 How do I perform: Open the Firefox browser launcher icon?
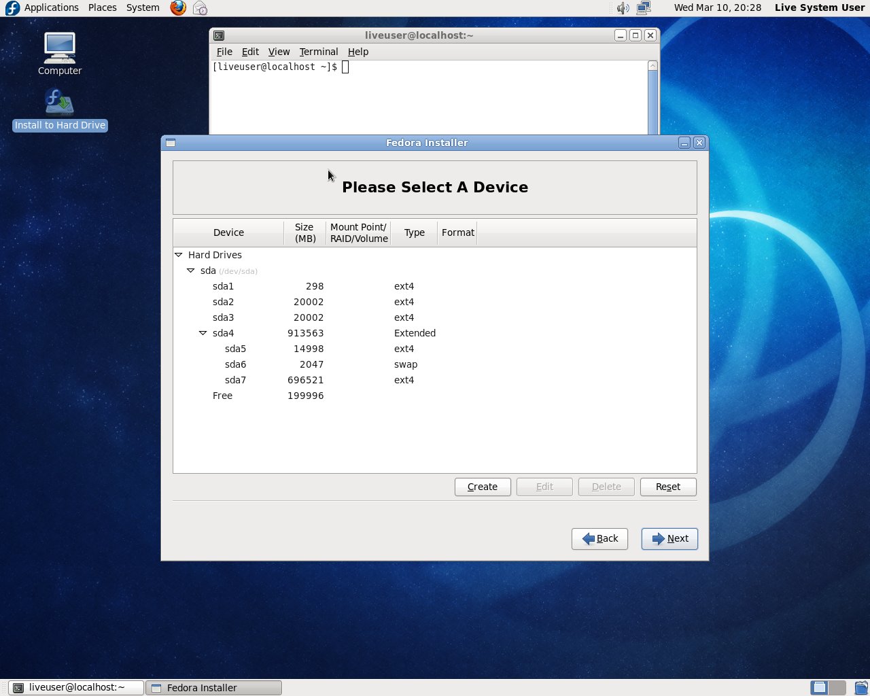point(178,8)
